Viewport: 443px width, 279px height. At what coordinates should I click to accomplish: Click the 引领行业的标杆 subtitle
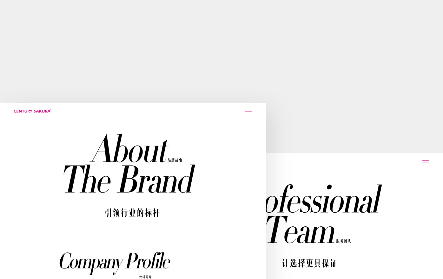[132, 213]
